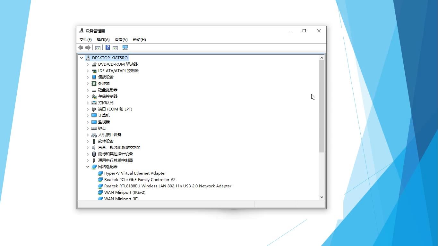Click the 软件设备 icon
This screenshot has width=438, height=246.
point(94,141)
